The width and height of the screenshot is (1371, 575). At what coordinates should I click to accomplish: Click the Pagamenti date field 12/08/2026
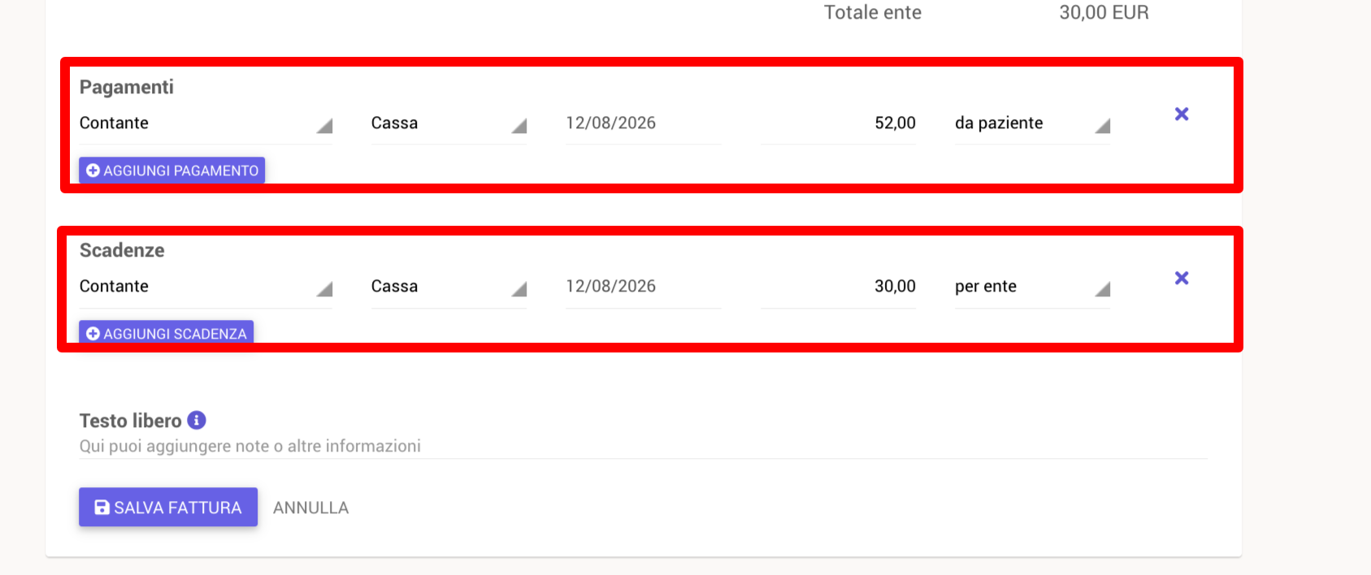click(644, 123)
